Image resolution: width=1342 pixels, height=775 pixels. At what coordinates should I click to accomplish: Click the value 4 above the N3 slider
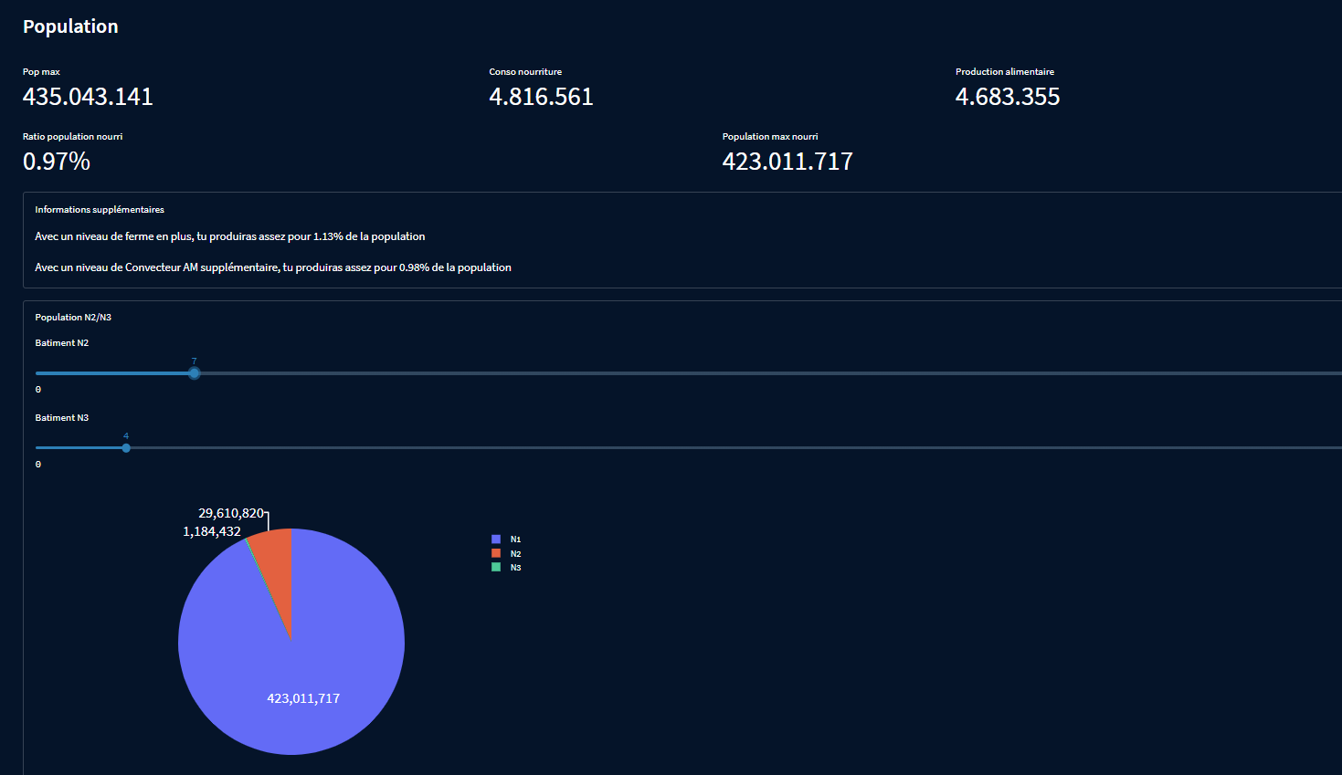click(126, 436)
